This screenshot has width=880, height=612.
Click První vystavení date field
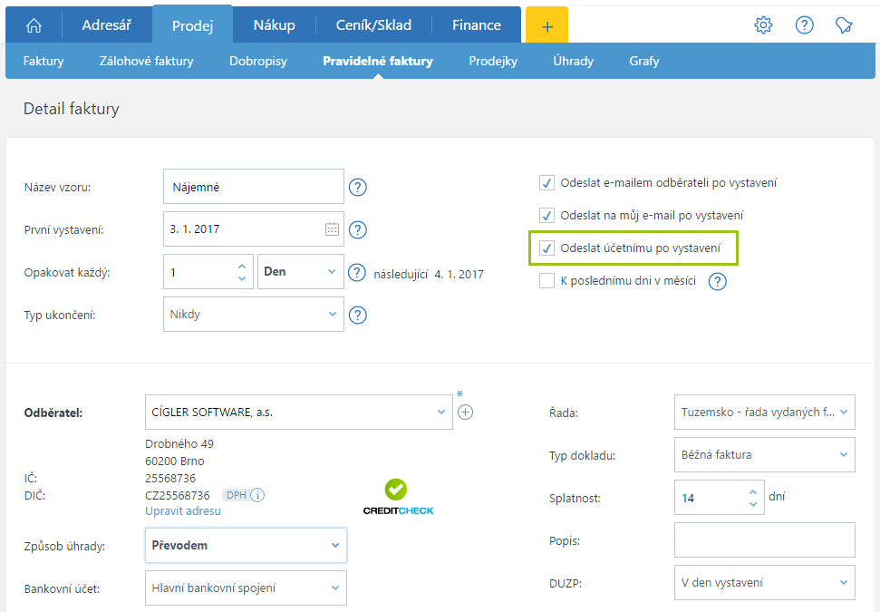[253, 229]
